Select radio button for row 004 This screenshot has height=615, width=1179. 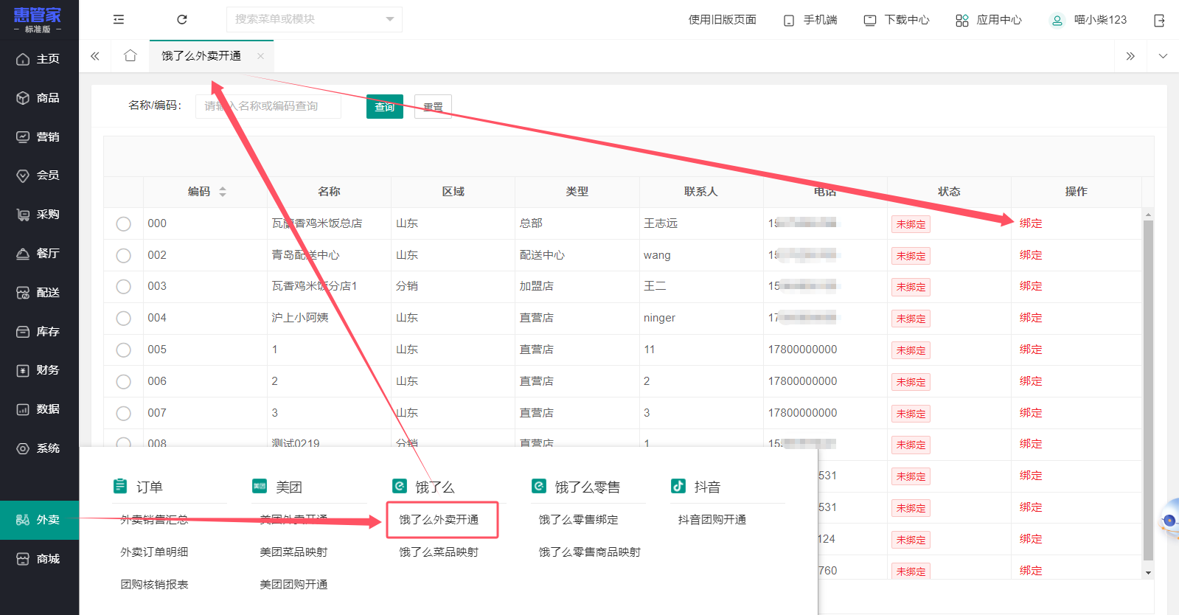pyautogui.click(x=123, y=318)
